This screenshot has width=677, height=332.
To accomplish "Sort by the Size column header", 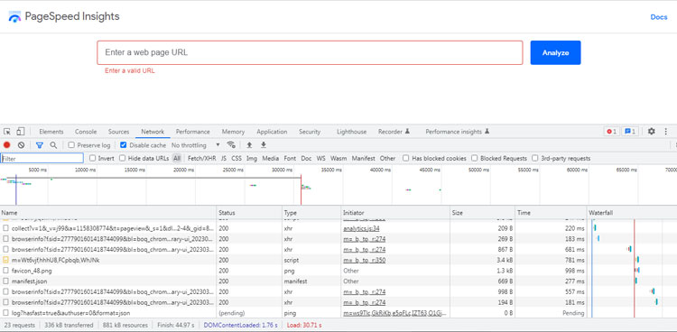I will [x=482, y=213].
